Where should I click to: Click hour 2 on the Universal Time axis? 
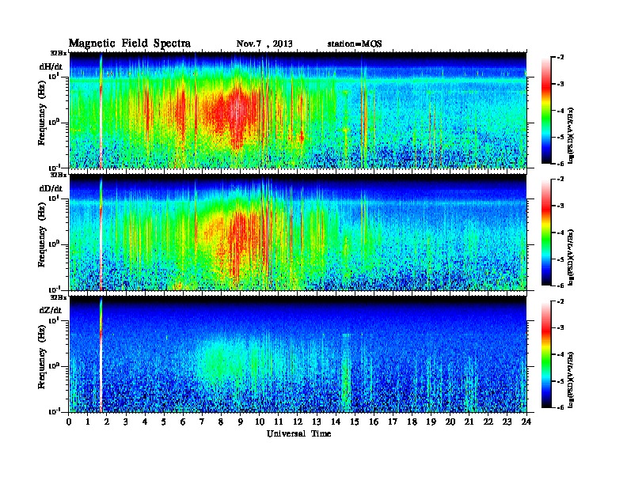coord(107,422)
